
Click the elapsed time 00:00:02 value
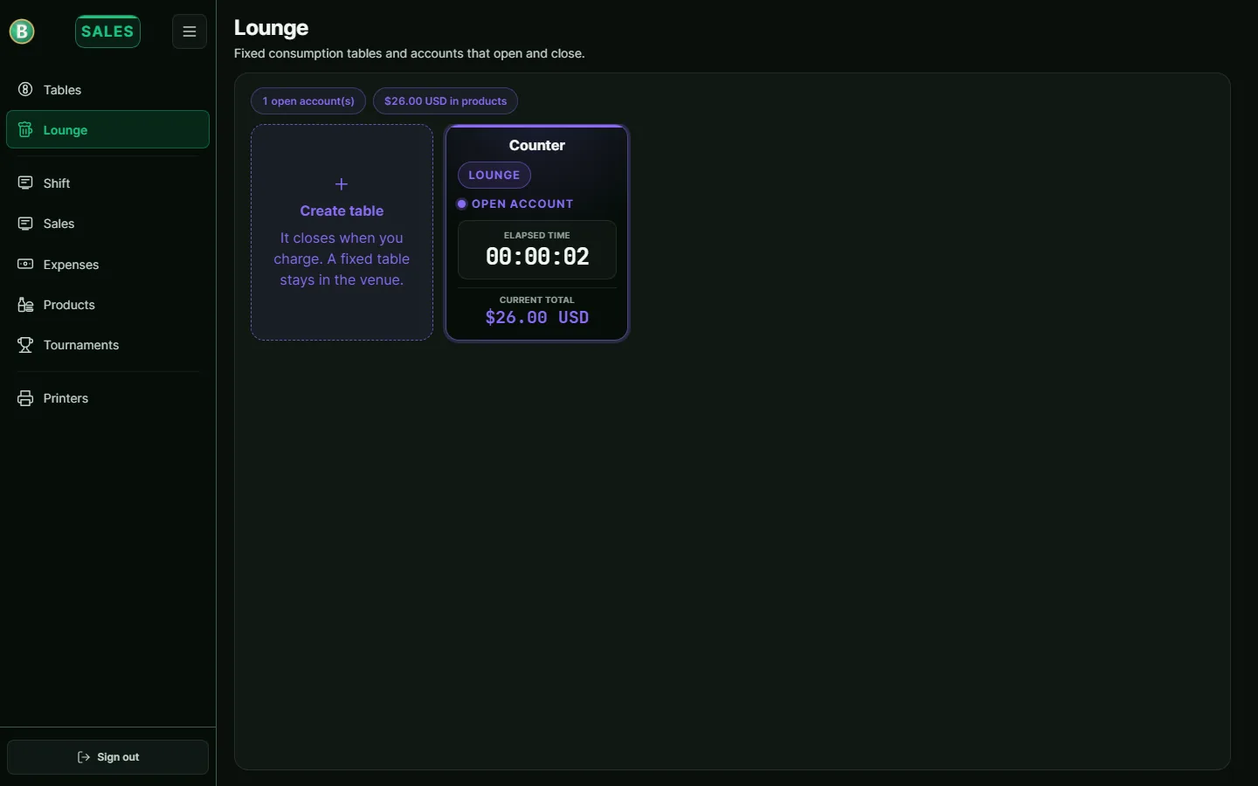(537, 257)
